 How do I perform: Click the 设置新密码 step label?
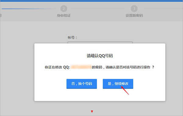[134, 16]
